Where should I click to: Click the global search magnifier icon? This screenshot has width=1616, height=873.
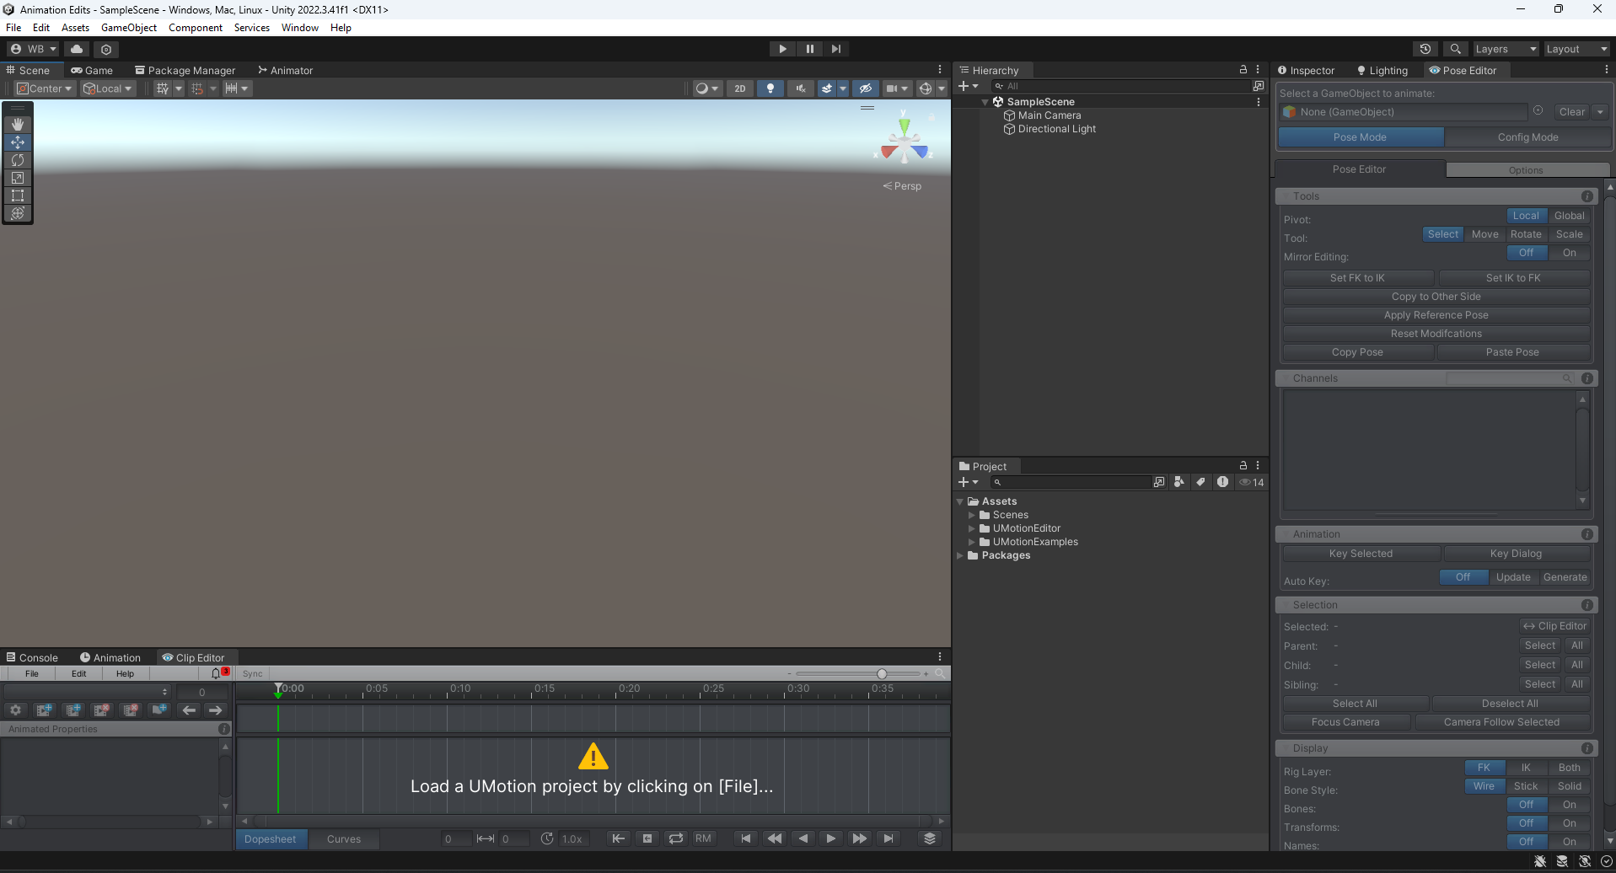click(1455, 49)
